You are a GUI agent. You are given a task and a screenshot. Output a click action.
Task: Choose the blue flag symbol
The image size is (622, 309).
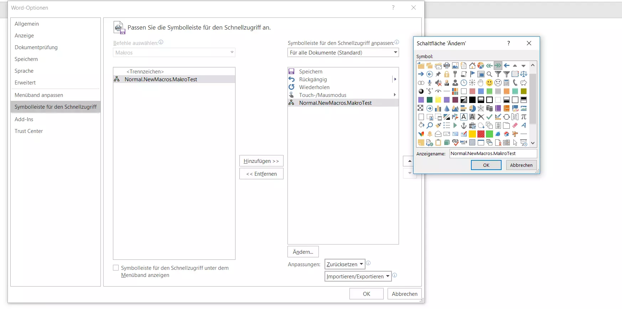[x=472, y=74]
